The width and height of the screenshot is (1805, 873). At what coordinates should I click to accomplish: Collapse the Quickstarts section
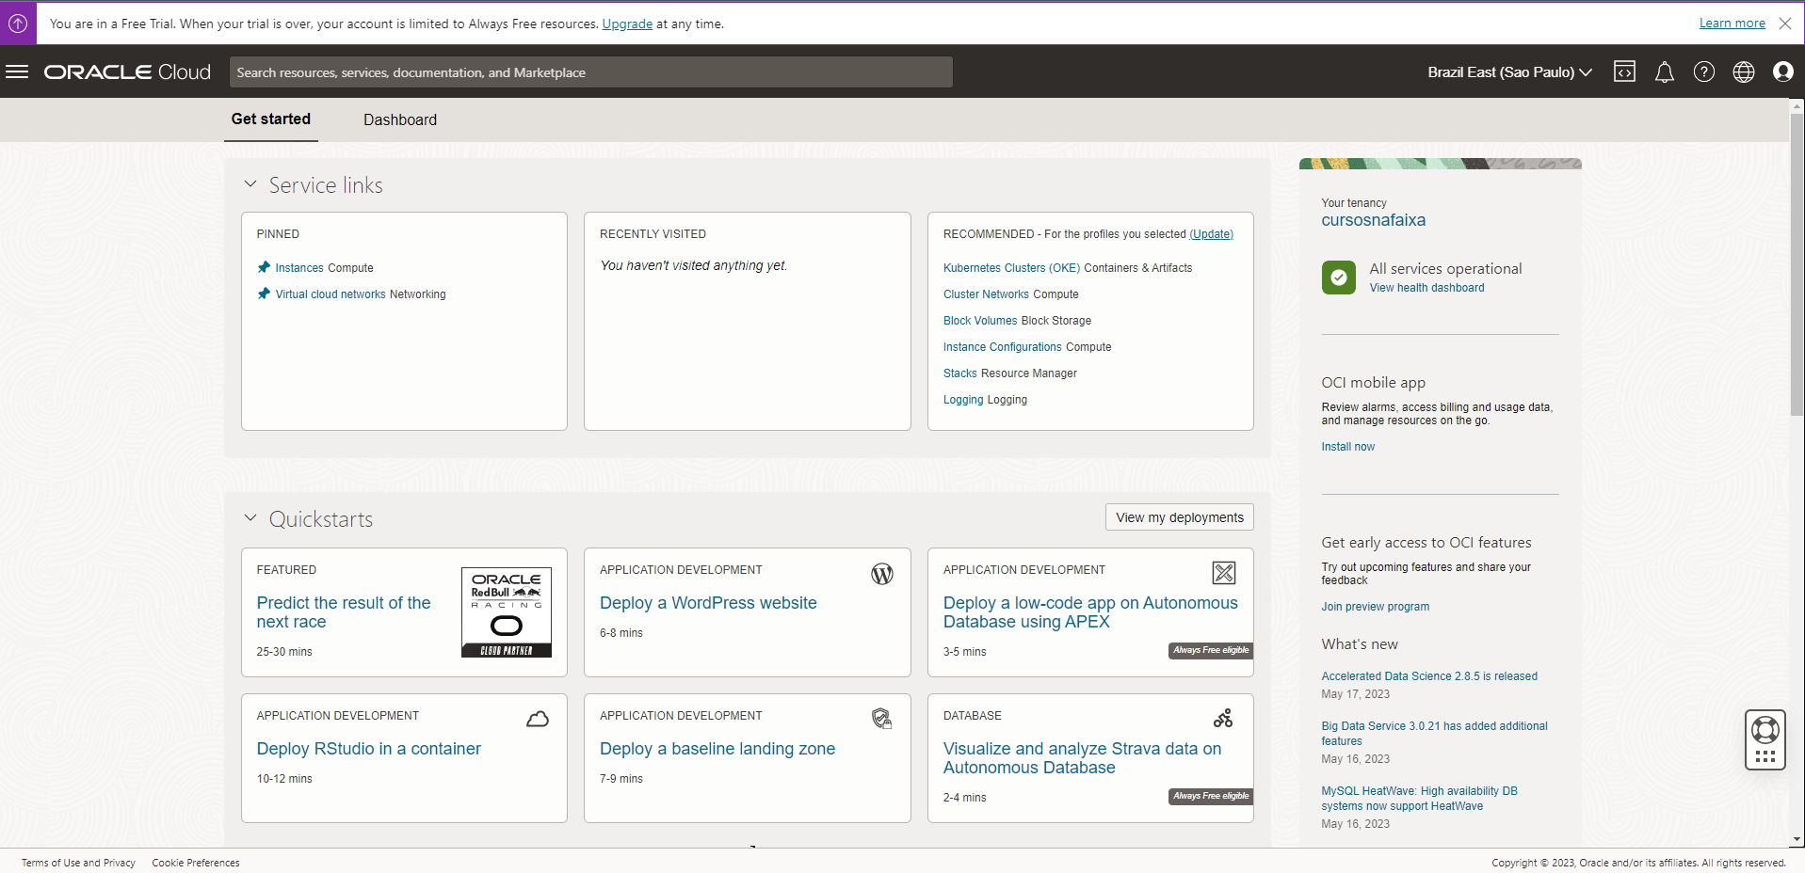pyautogui.click(x=250, y=517)
